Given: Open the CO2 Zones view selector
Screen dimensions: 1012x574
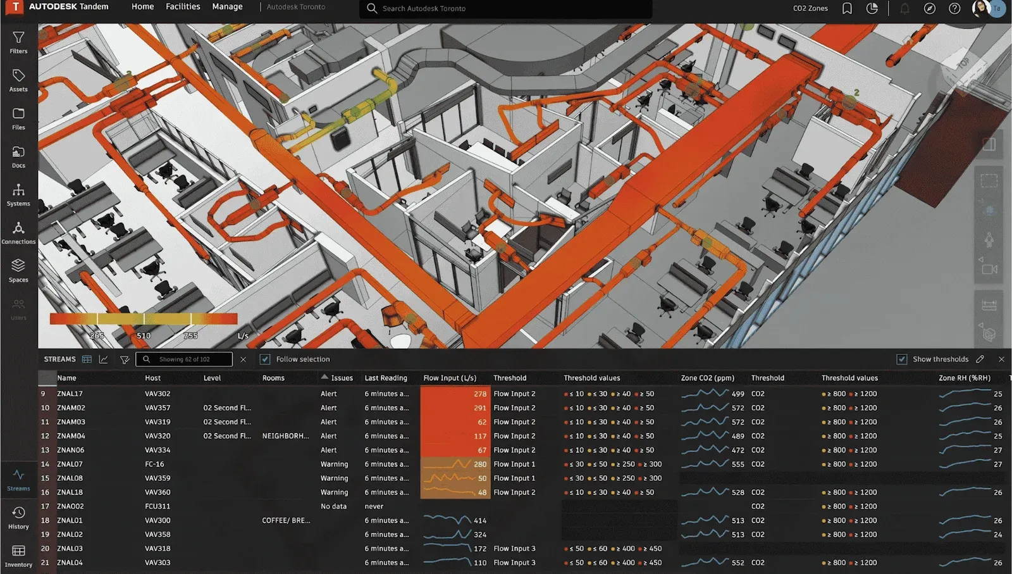Looking at the screenshot, I should (810, 8).
